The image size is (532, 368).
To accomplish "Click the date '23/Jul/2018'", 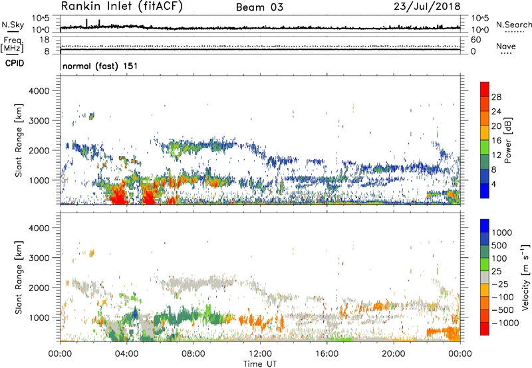I will point(427,7).
